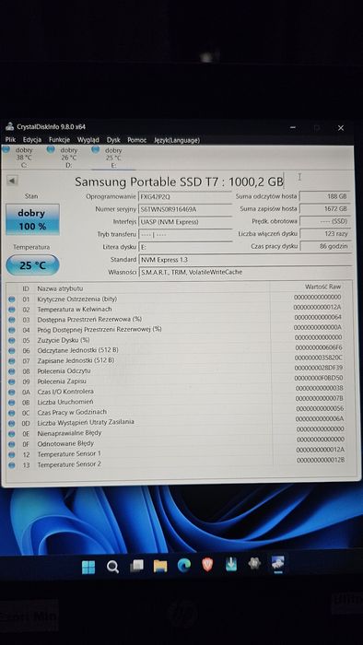Click status icon for Polecenia Odczytu row

pos(11,371)
